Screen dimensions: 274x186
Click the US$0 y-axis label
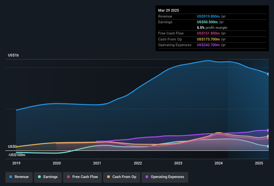(x=12, y=146)
